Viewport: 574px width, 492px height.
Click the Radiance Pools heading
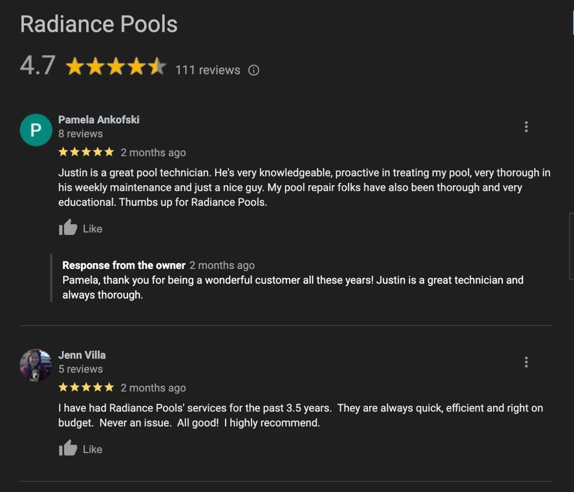[99, 24]
